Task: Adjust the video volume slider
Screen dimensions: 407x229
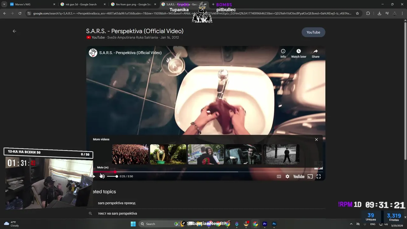Action: 112,177
